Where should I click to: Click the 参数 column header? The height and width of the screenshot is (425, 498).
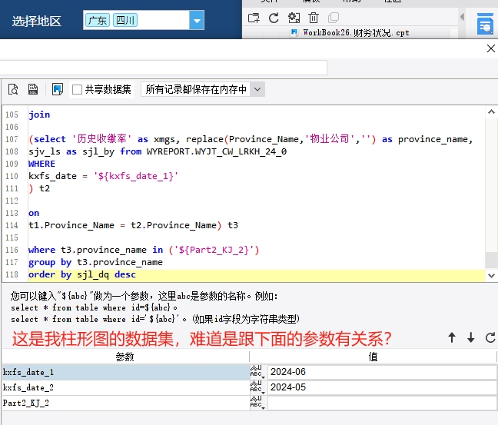point(124,357)
